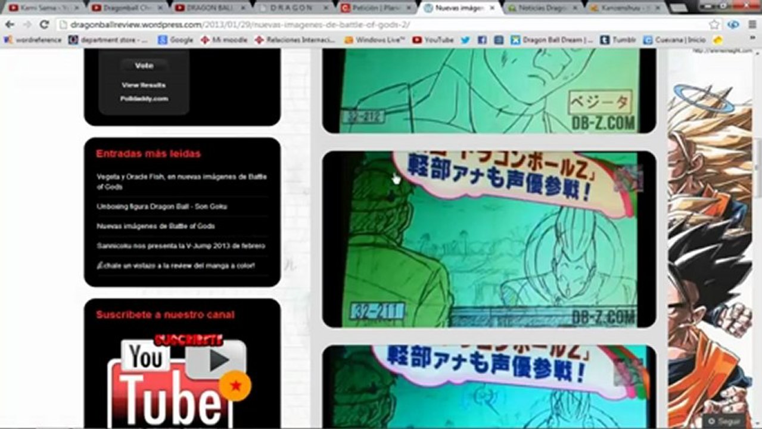Open the Google bookmark
The image size is (762, 429).
175,40
